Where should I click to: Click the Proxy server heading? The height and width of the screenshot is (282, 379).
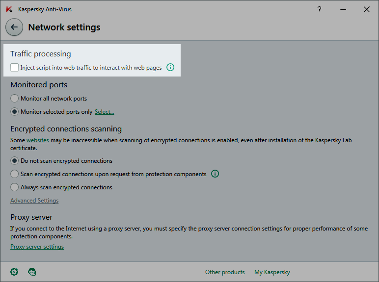[31, 217]
